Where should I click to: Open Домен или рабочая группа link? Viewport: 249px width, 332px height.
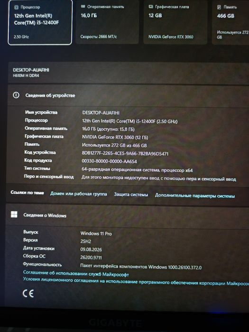[x=79, y=194]
